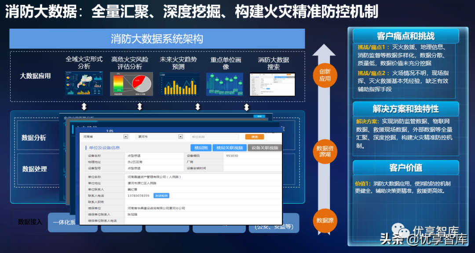
Task: Switch to the 楼层图 tab
Action: [x=201, y=148]
